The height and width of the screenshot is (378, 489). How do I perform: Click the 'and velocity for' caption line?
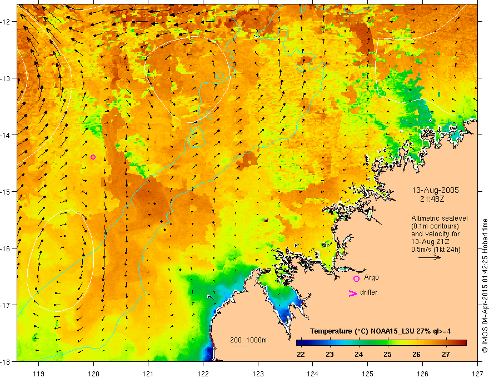tap(435, 234)
